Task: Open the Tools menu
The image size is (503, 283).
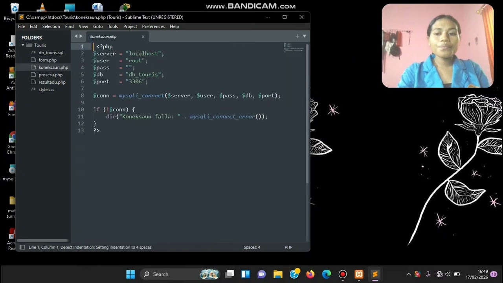Action: [113, 26]
